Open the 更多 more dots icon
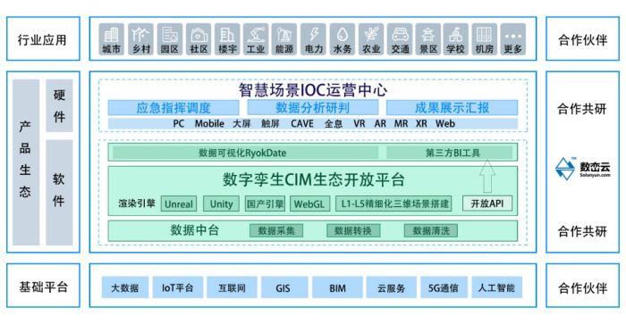This screenshot has width=626, height=324. pyautogui.click(x=513, y=39)
